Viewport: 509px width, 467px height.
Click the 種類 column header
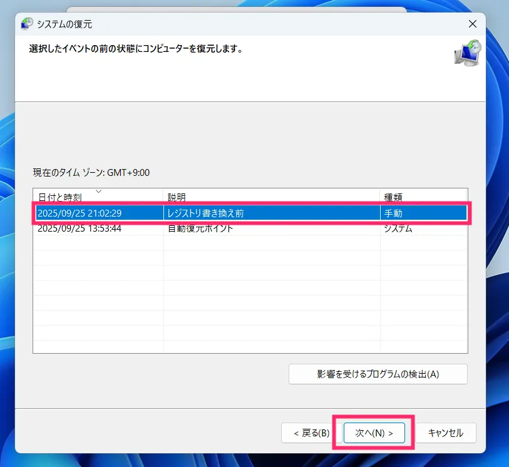point(423,197)
